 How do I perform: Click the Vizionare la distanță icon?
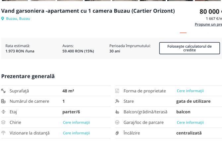3,133
